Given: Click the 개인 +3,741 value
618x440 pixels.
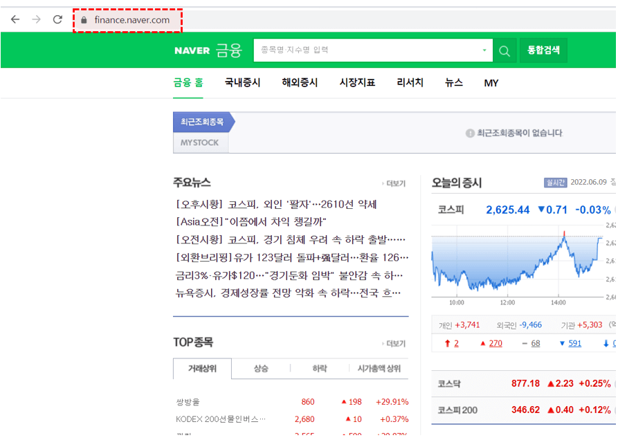Looking at the screenshot, I should pyautogui.click(x=467, y=325).
